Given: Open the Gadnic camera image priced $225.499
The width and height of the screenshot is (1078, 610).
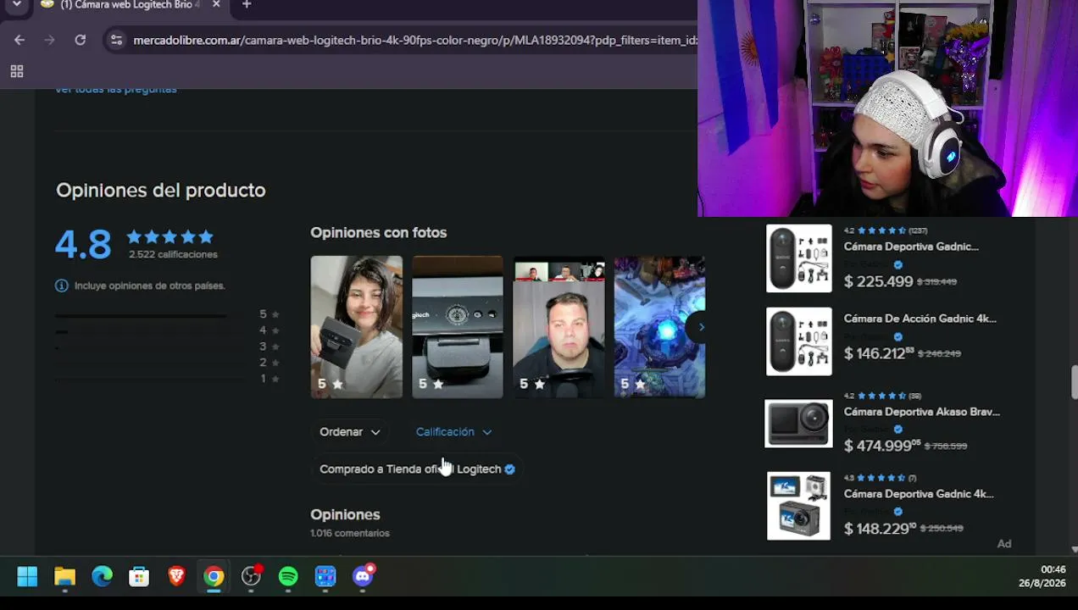Looking at the screenshot, I should pyautogui.click(x=799, y=258).
